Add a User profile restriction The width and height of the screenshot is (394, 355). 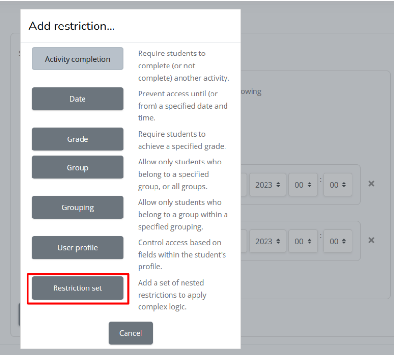click(x=78, y=248)
